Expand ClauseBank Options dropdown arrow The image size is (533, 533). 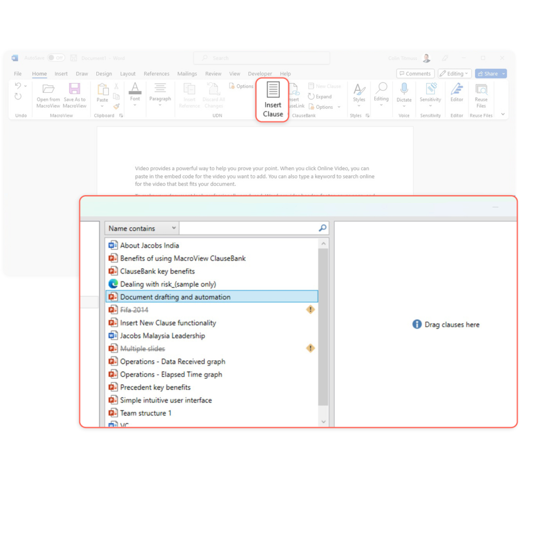[x=339, y=107]
